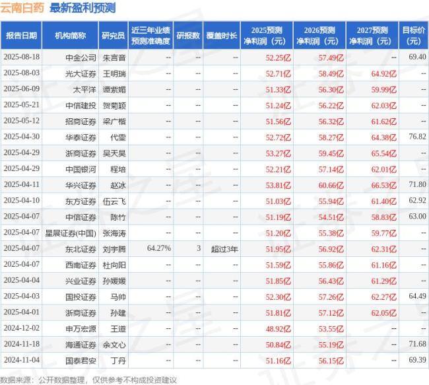
Task: Click institution 兴业证券
Action: 81,281
